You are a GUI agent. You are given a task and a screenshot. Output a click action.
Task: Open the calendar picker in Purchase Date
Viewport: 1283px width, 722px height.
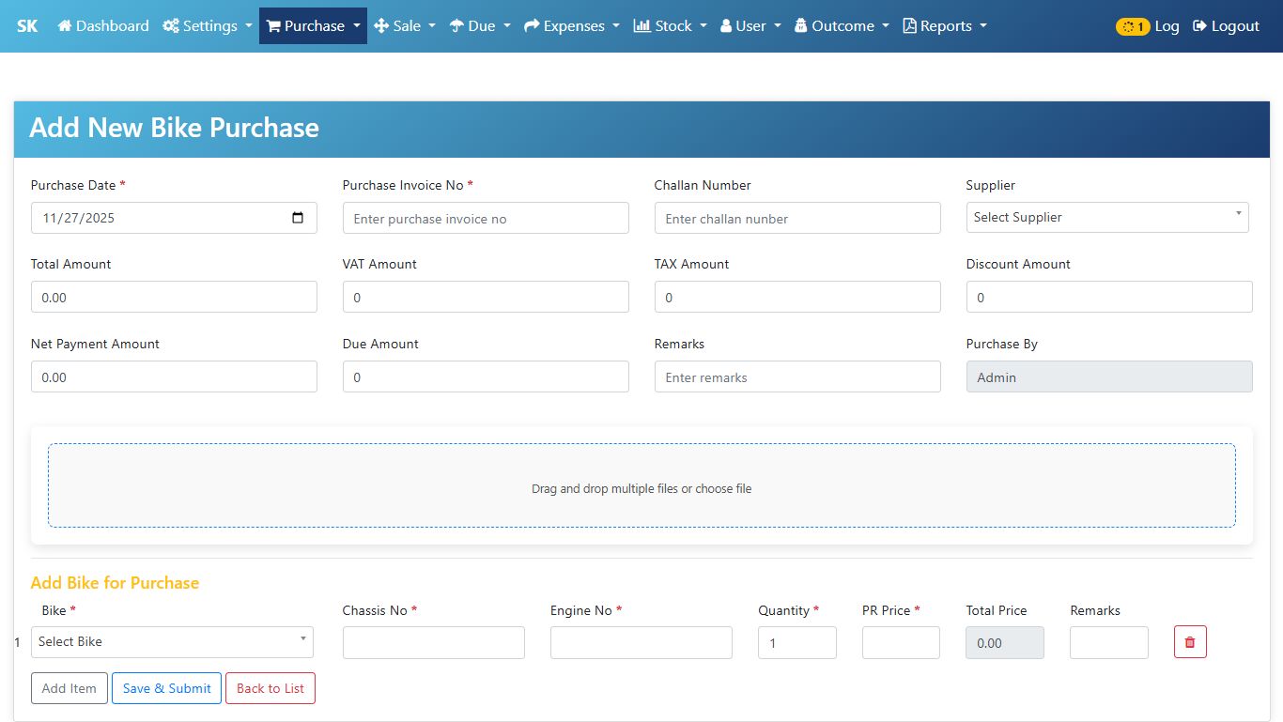coord(298,218)
